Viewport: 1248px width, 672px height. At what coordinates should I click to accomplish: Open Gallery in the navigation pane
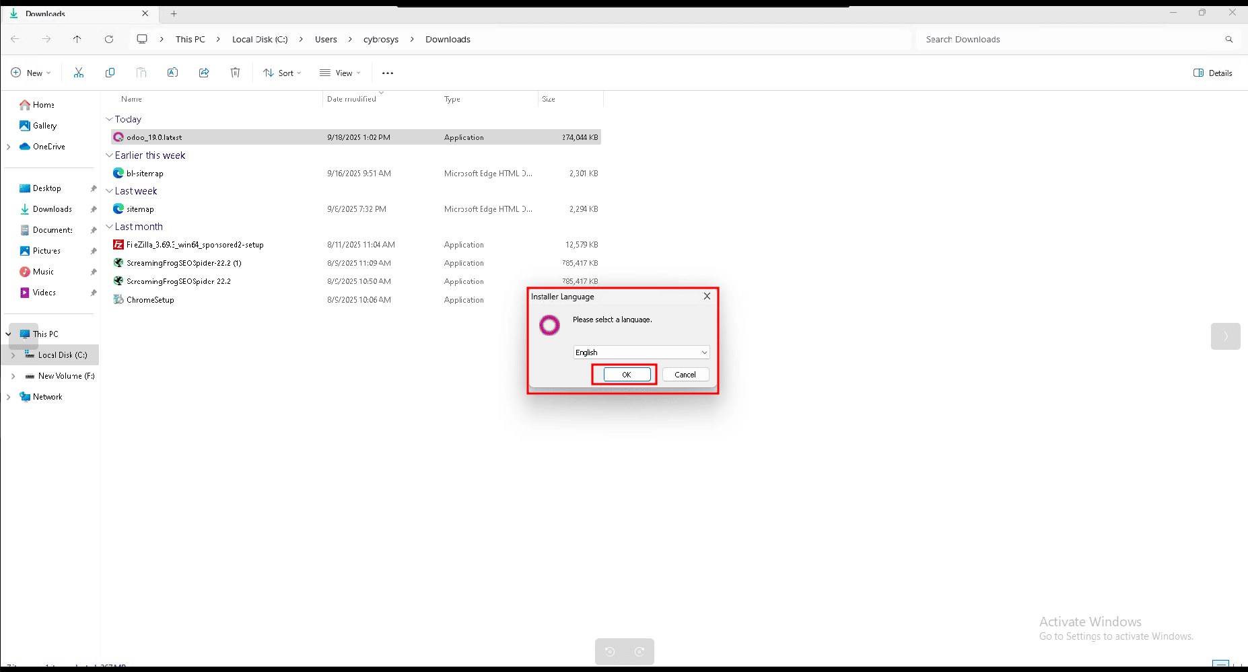point(38,126)
